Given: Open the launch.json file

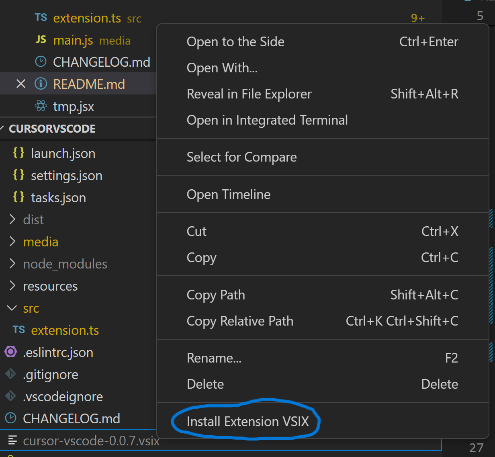Looking at the screenshot, I should [63, 153].
